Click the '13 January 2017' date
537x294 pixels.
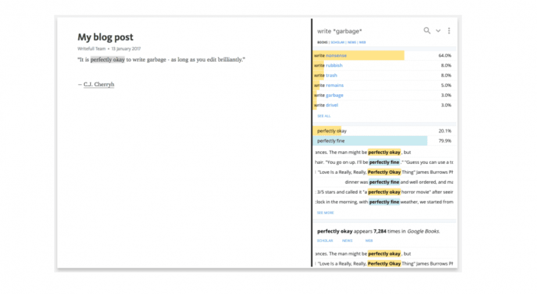(x=126, y=49)
